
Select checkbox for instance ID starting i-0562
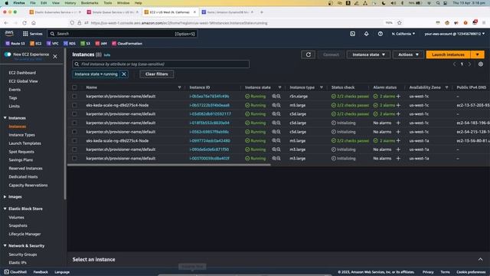74,132
